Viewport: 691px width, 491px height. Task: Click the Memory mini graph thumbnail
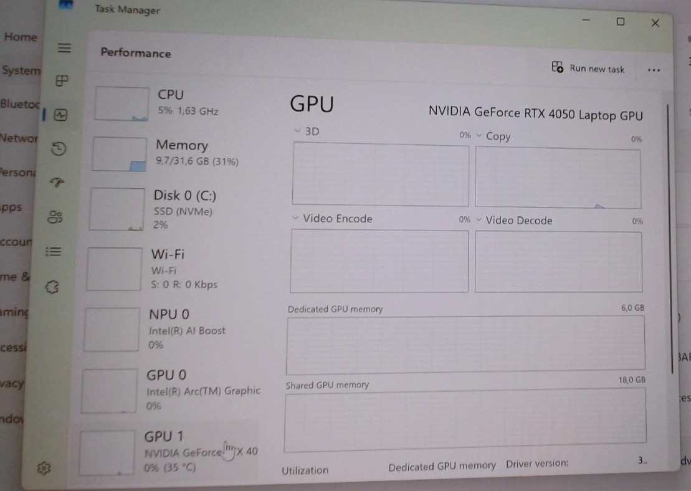pyautogui.click(x=120, y=154)
